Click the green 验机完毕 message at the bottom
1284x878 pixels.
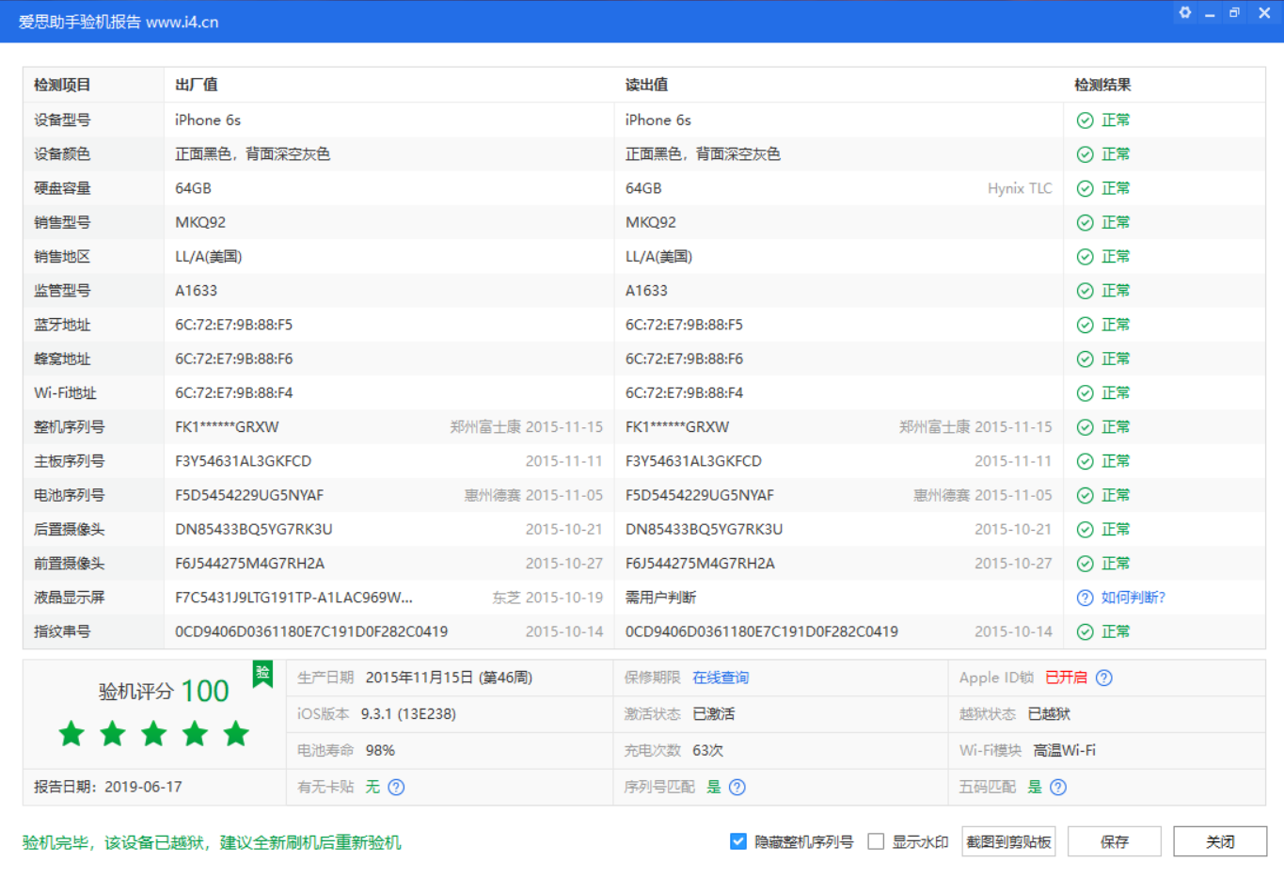tap(212, 842)
